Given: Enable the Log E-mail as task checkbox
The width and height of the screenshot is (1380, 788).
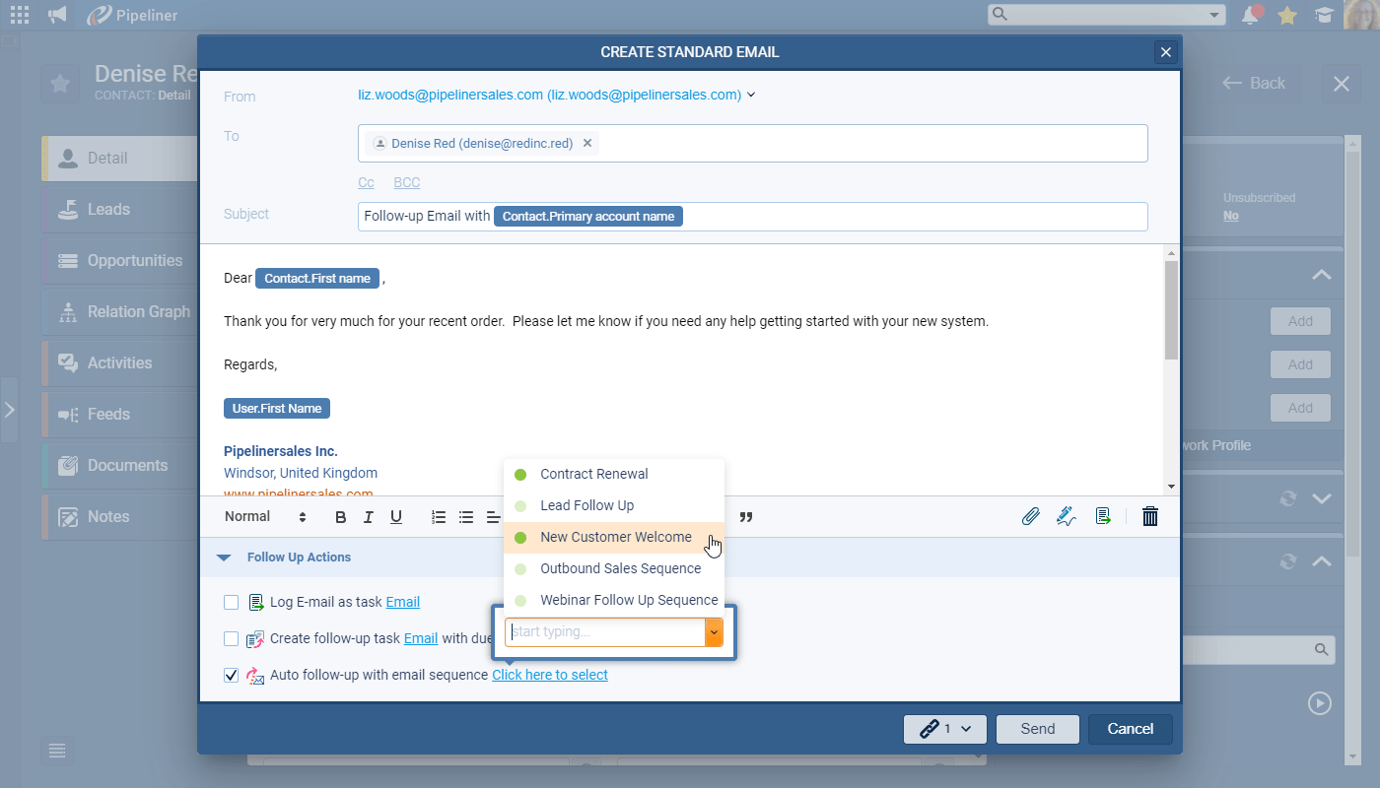Looking at the screenshot, I should [x=231, y=601].
